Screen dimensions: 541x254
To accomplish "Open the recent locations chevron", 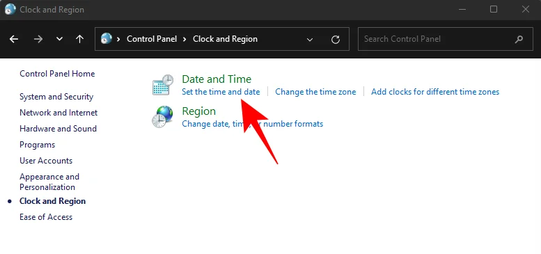I will click(x=59, y=39).
